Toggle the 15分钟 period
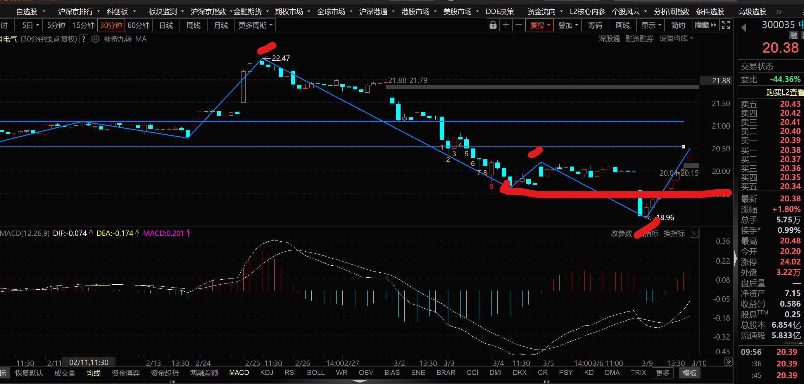Image resolution: width=804 pixels, height=384 pixels. click(x=83, y=25)
